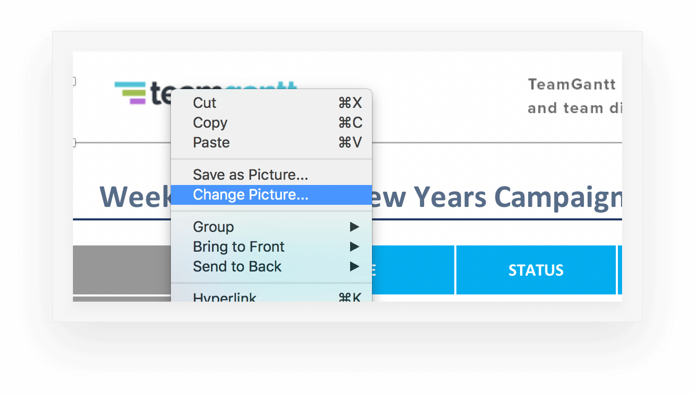This screenshot has width=695, height=395.
Task: Select Copy in the context menu
Action: pos(210,123)
